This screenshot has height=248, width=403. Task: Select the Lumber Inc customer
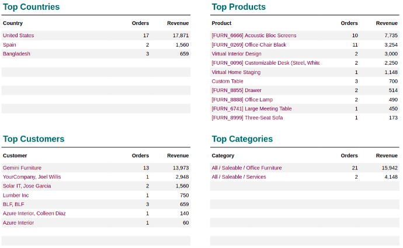(15, 196)
